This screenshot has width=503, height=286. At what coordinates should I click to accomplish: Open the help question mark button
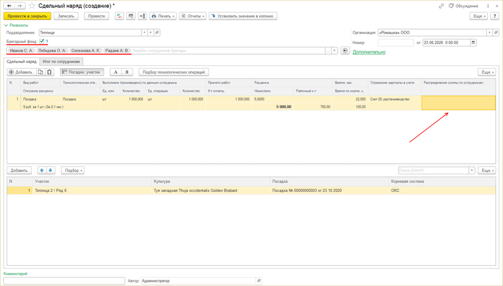(495, 16)
